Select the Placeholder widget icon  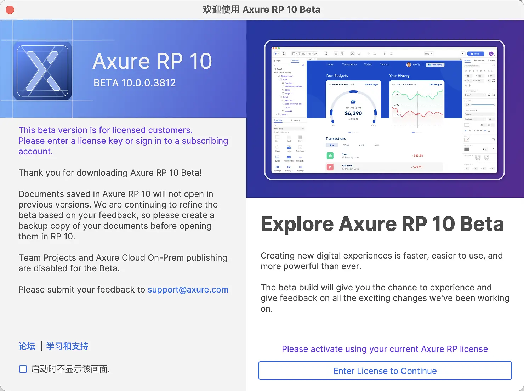pyautogui.click(x=300, y=147)
